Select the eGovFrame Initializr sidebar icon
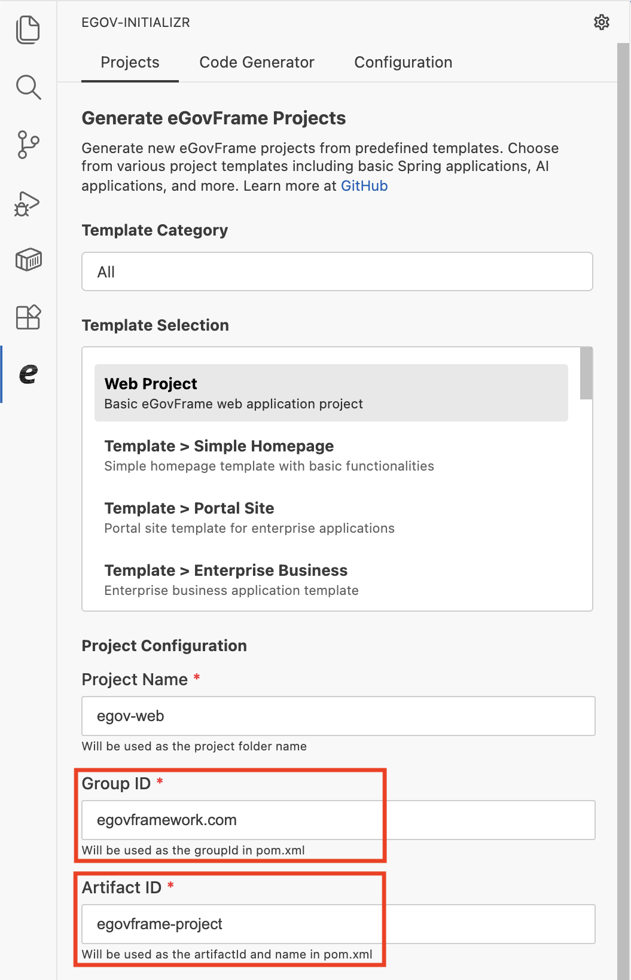 28,374
